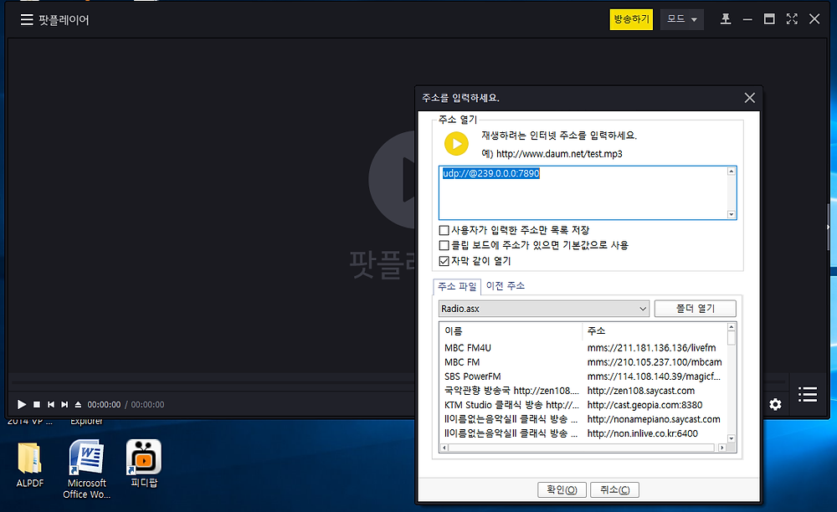
Task: Click the yellow play icon in dialog
Action: 456,143
